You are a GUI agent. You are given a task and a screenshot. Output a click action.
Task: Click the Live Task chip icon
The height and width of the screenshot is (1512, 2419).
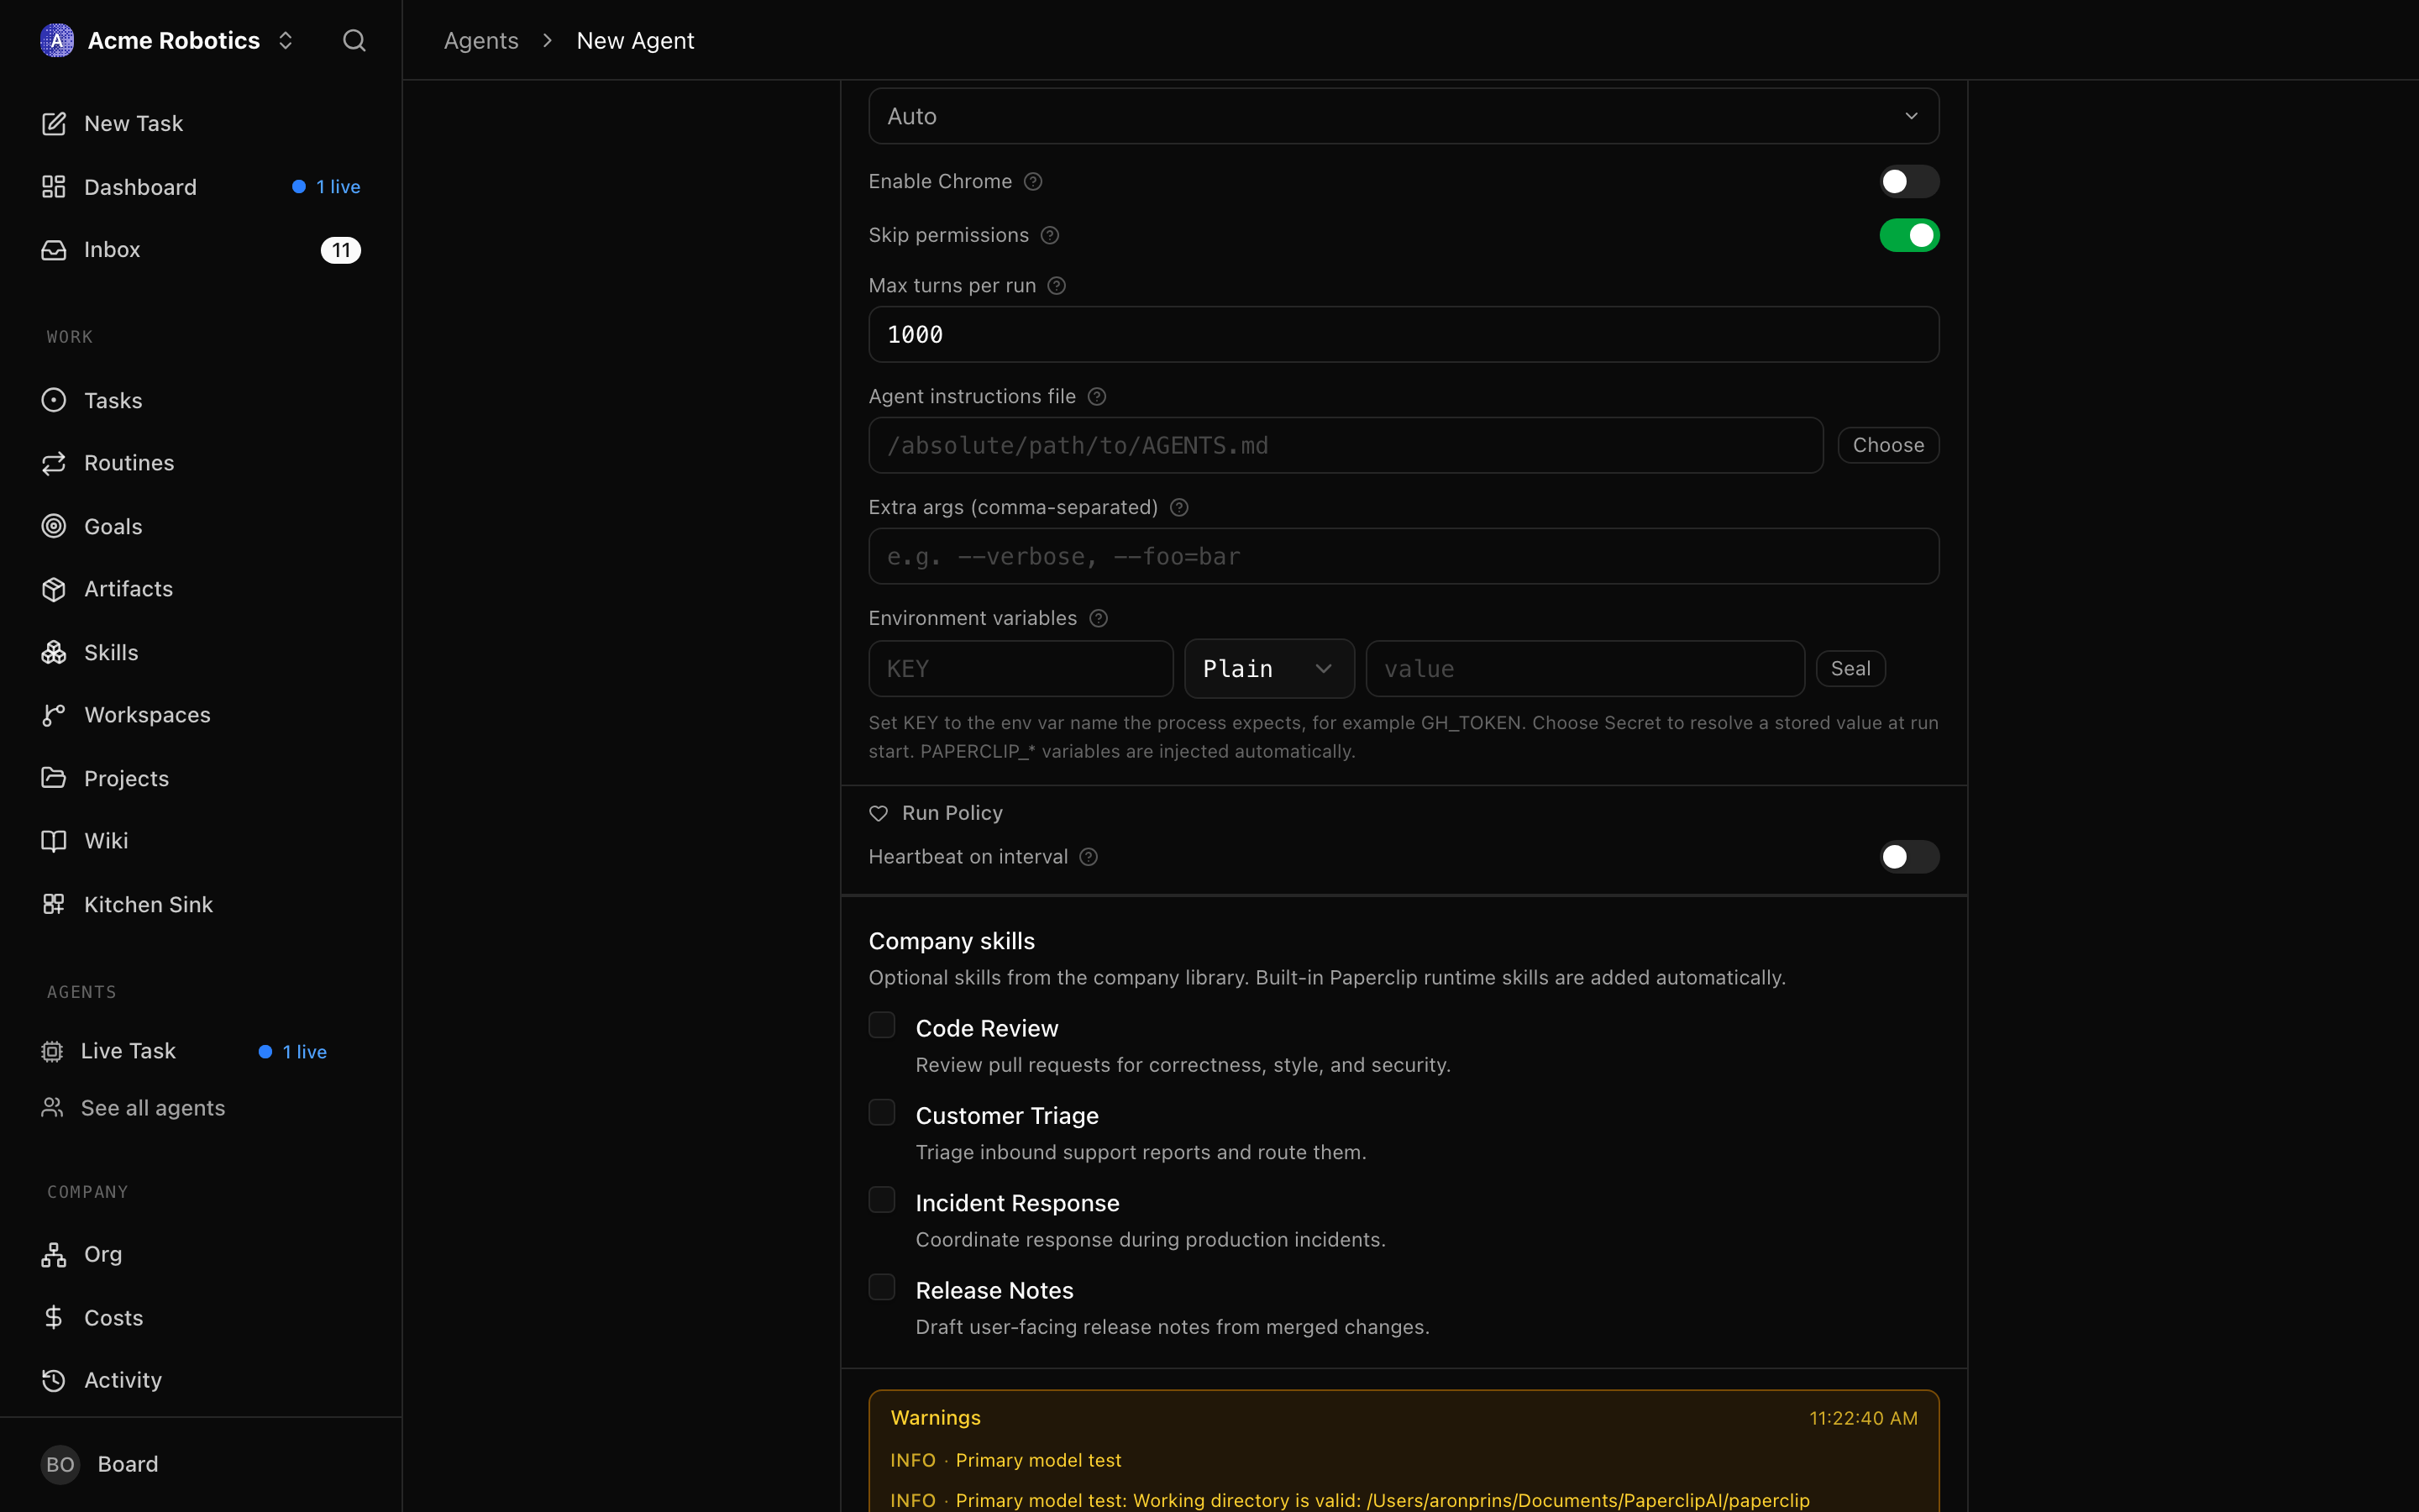(52, 1051)
